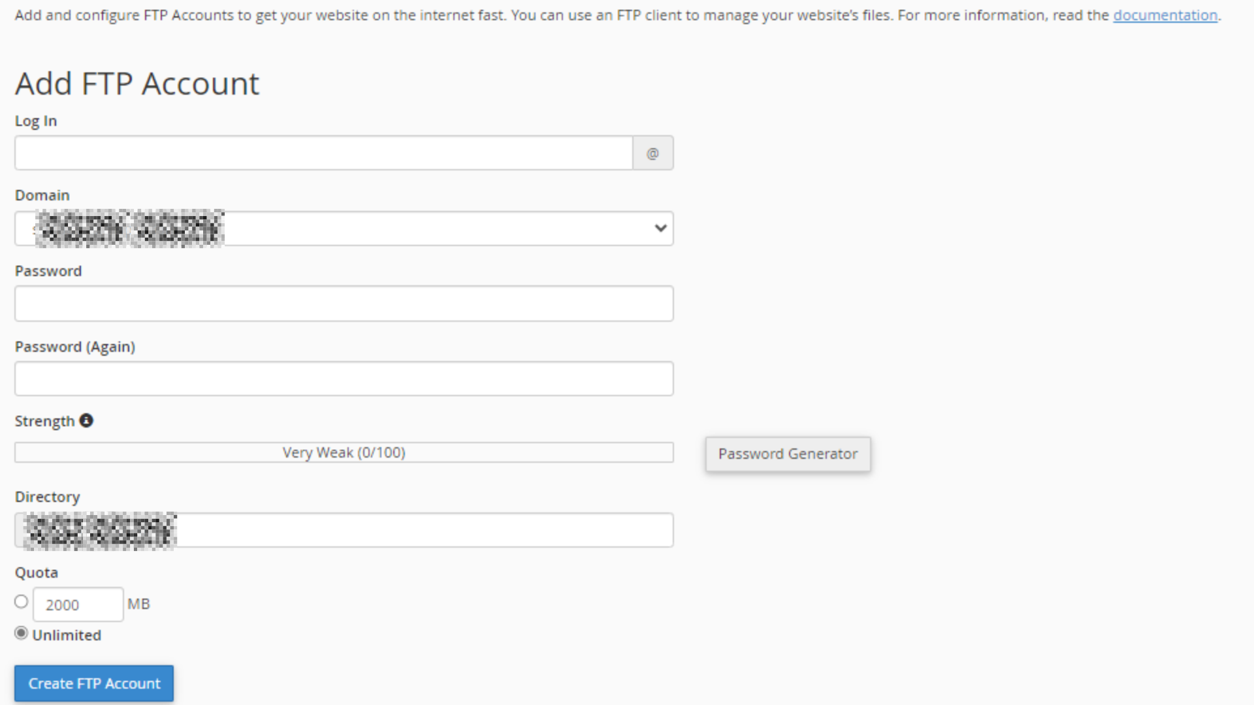Screen dimensions: 1254x705
Task: Click the Create FTP Account button
Action: coord(94,683)
